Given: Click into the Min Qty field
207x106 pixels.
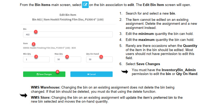Looking at the screenshot, I should [x=36, y=59].
